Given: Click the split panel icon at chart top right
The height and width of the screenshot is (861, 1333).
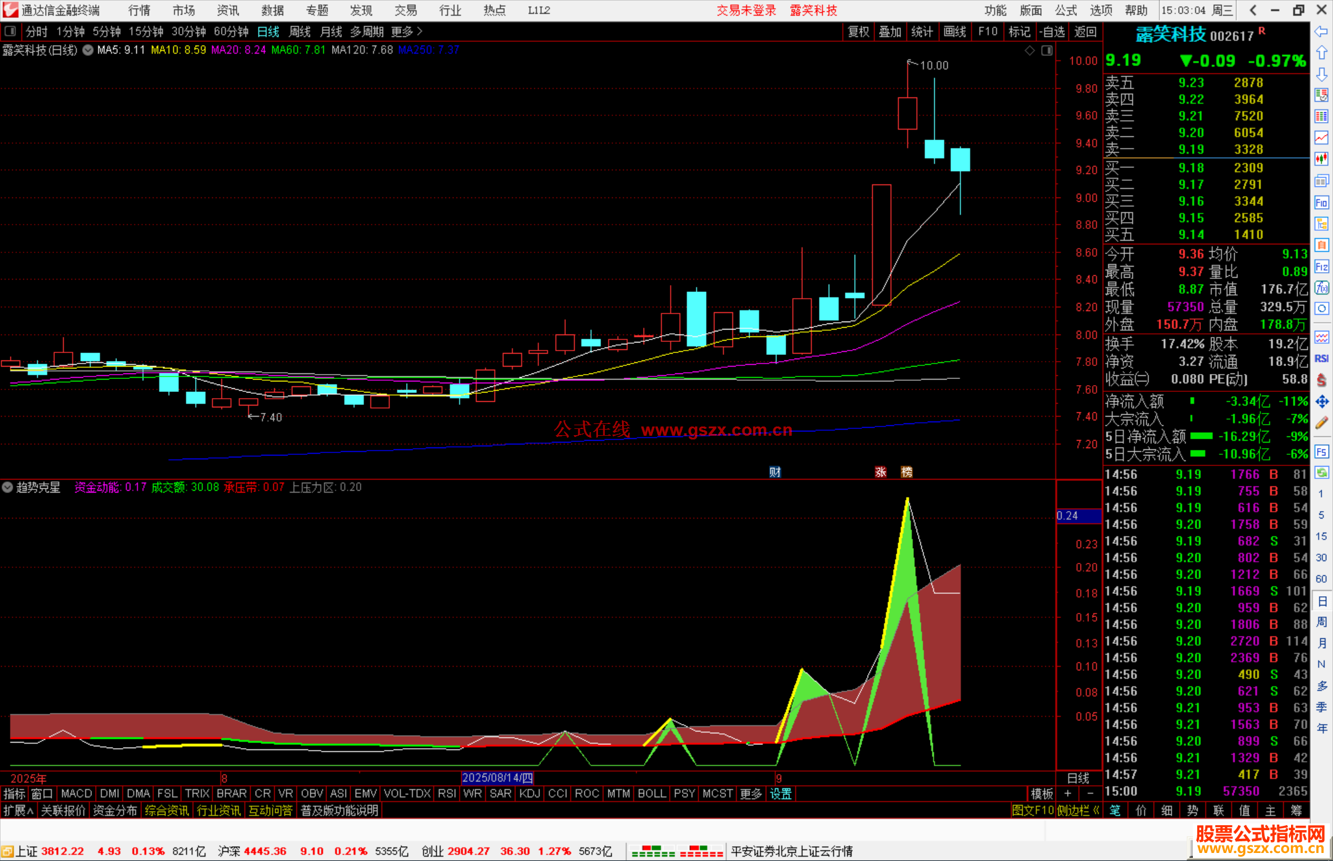Looking at the screenshot, I should click(1047, 51).
